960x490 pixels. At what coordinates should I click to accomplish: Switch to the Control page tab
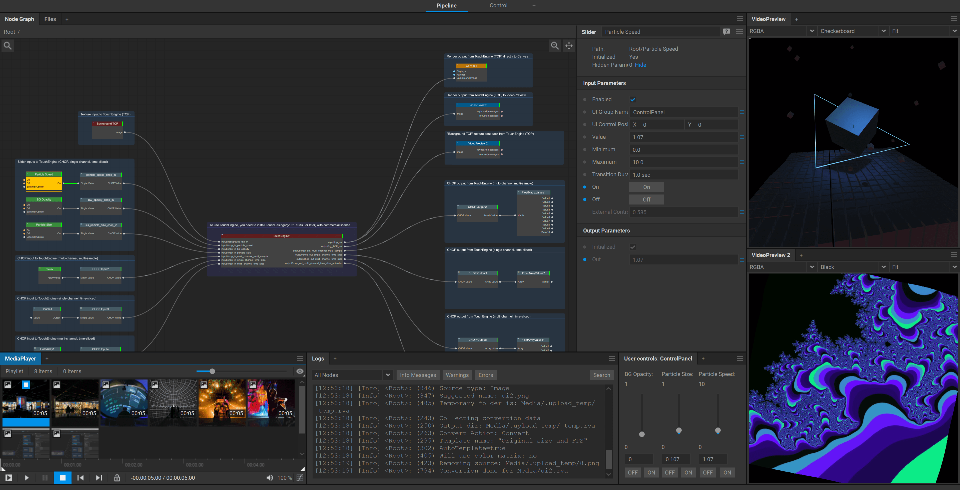(x=498, y=5)
